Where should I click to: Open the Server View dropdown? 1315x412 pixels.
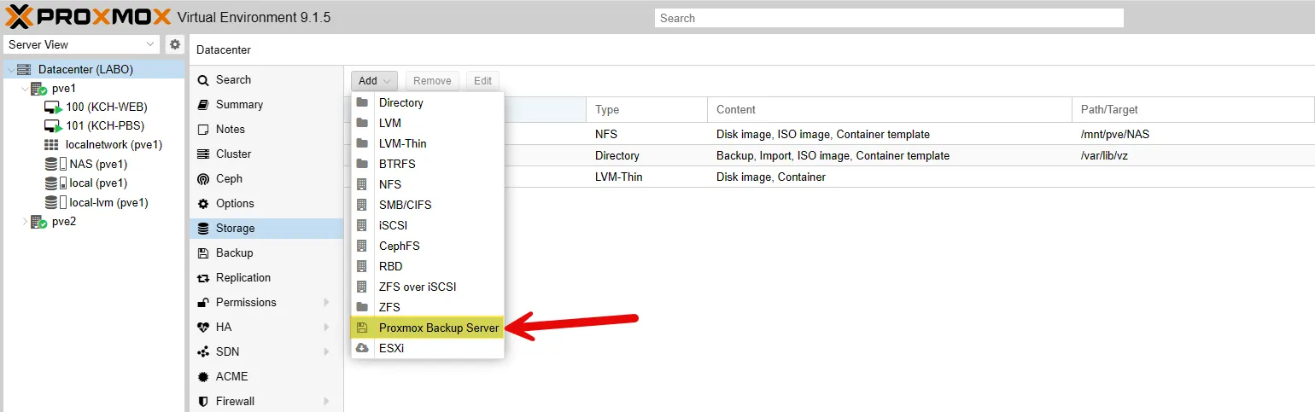pos(82,44)
